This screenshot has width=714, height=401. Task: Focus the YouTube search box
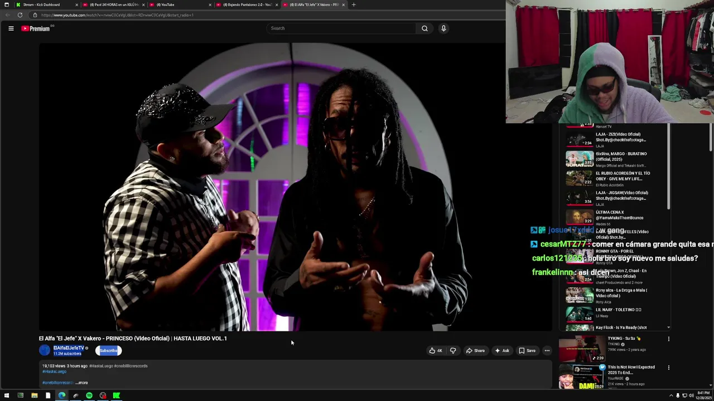[341, 28]
